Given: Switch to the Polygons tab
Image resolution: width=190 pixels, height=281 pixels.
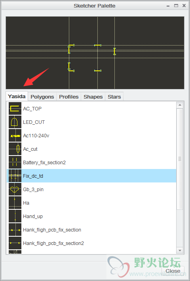Looking at the screenshot, I should pos(42,97).
